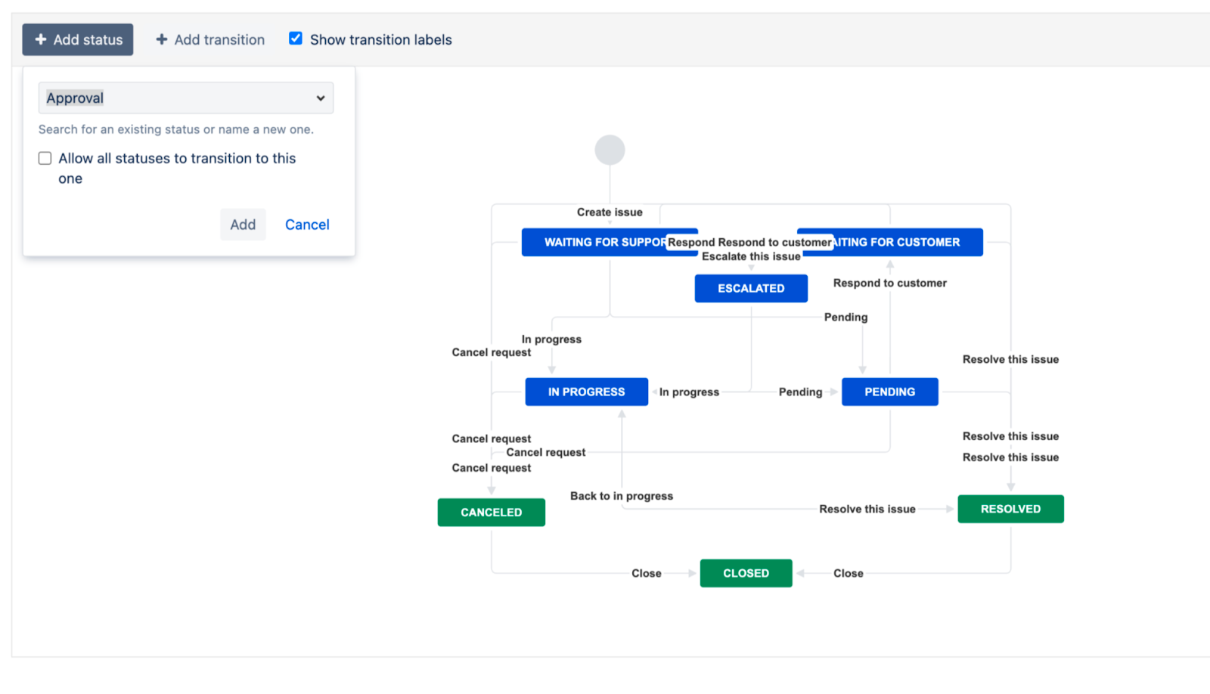Select the PENDING status node
1210x694 pixels.
(x=889, y=392)
